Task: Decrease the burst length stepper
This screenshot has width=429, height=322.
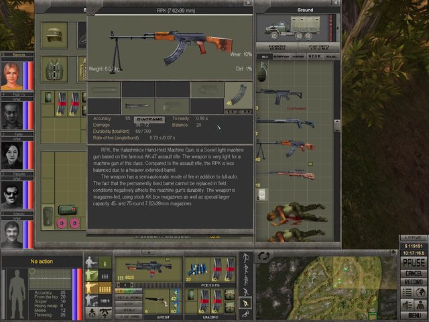Action: pos(119,285)
